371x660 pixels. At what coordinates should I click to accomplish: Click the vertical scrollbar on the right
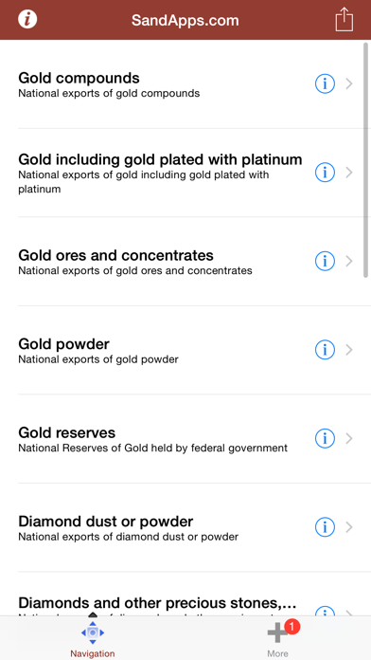(365, 160)
